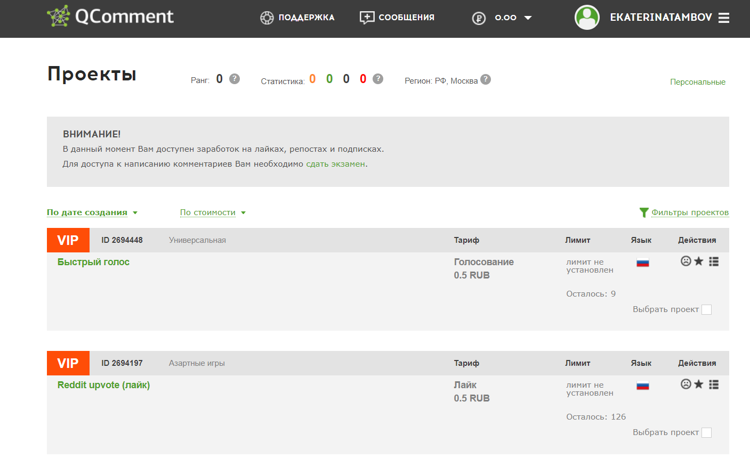Click the QComment logo
This screenshot has width=750, height=467.
click(110, 17)
